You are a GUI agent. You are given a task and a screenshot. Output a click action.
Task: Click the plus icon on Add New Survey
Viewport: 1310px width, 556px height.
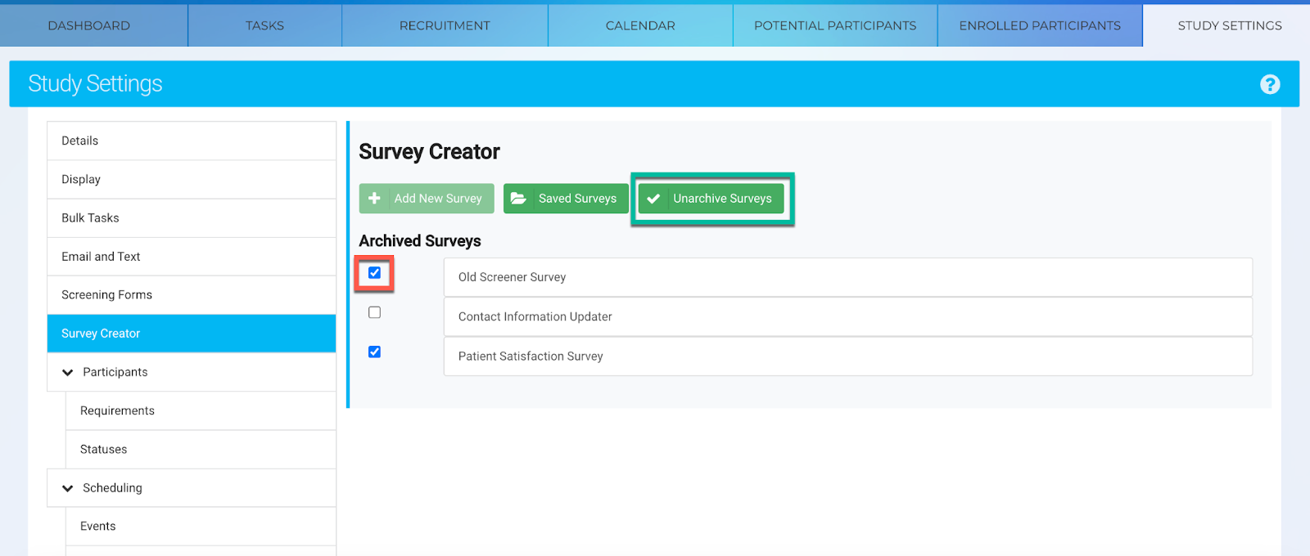374,199
